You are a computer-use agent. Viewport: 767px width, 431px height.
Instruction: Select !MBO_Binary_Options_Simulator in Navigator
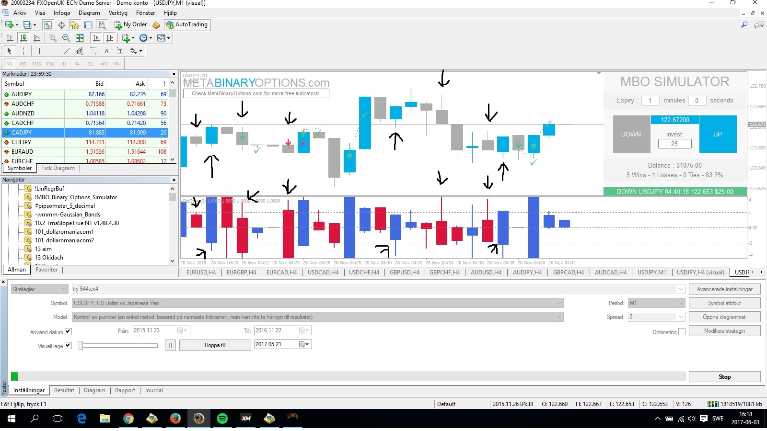coord(76,197)
